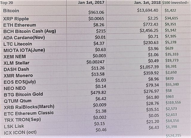This screenshot has height=138, width=191.
Task: Select Ripple's $34,615 return cell
Action: point(172,18)
